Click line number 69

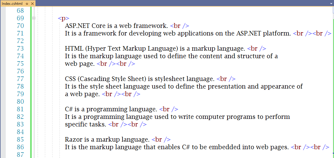[x=20, y=18]
